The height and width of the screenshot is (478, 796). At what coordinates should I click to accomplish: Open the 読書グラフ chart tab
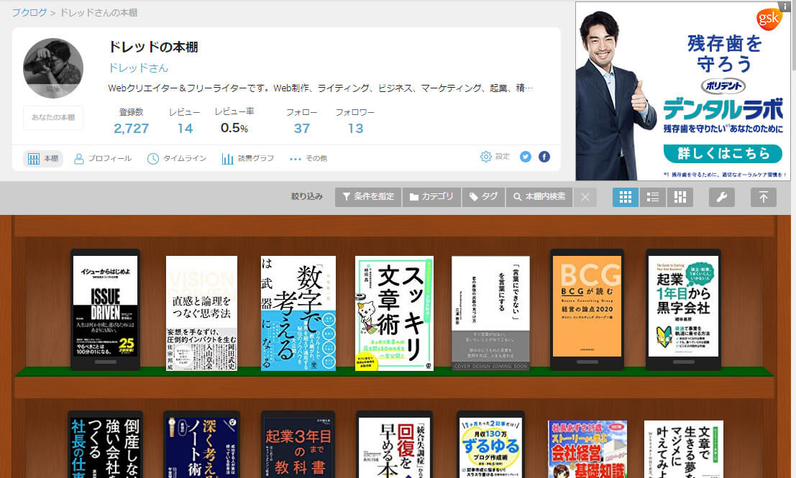[248, 159]
